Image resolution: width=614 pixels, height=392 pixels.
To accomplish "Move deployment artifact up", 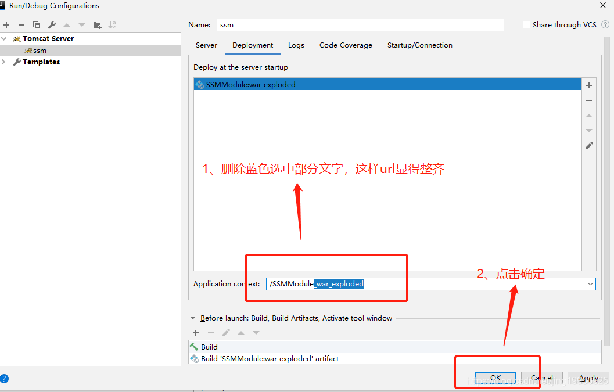I will 589,116.
